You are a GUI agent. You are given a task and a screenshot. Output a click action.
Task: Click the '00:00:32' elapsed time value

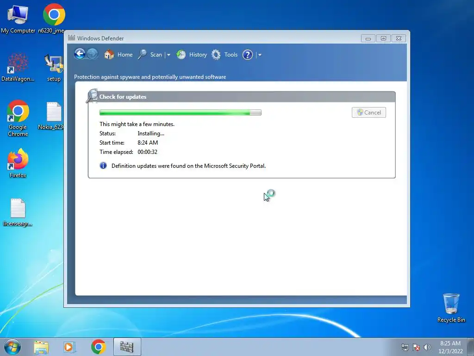coord(147,152)
